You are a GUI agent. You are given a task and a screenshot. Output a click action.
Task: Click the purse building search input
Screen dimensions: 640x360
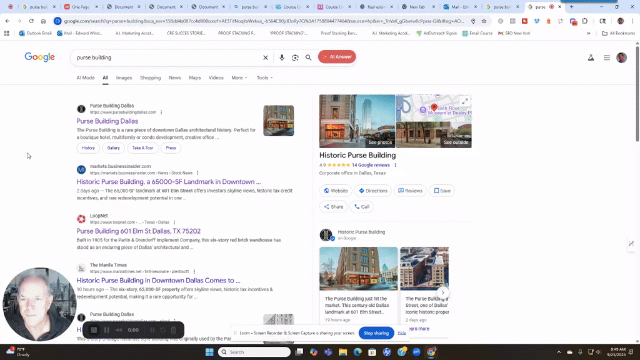pyautogui.click(x=167, y=57)
